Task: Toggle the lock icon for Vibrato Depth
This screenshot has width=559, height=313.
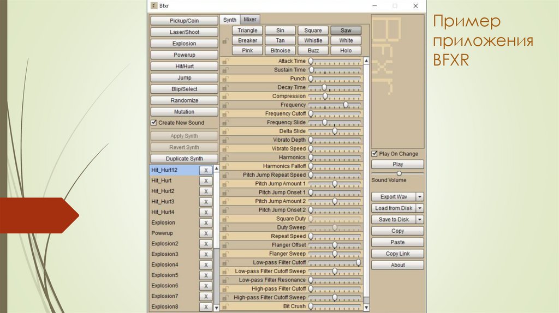Action: [225, 140]
